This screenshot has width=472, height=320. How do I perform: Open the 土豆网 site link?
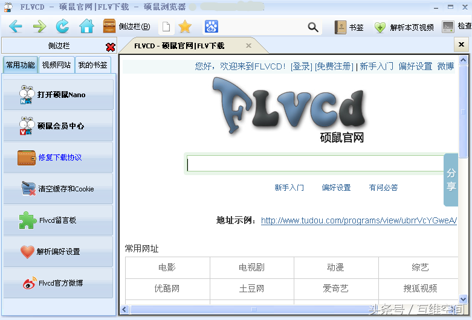point(251,289)
